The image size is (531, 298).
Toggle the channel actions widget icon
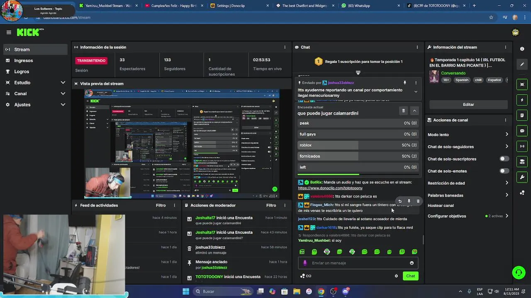(522, 162)
